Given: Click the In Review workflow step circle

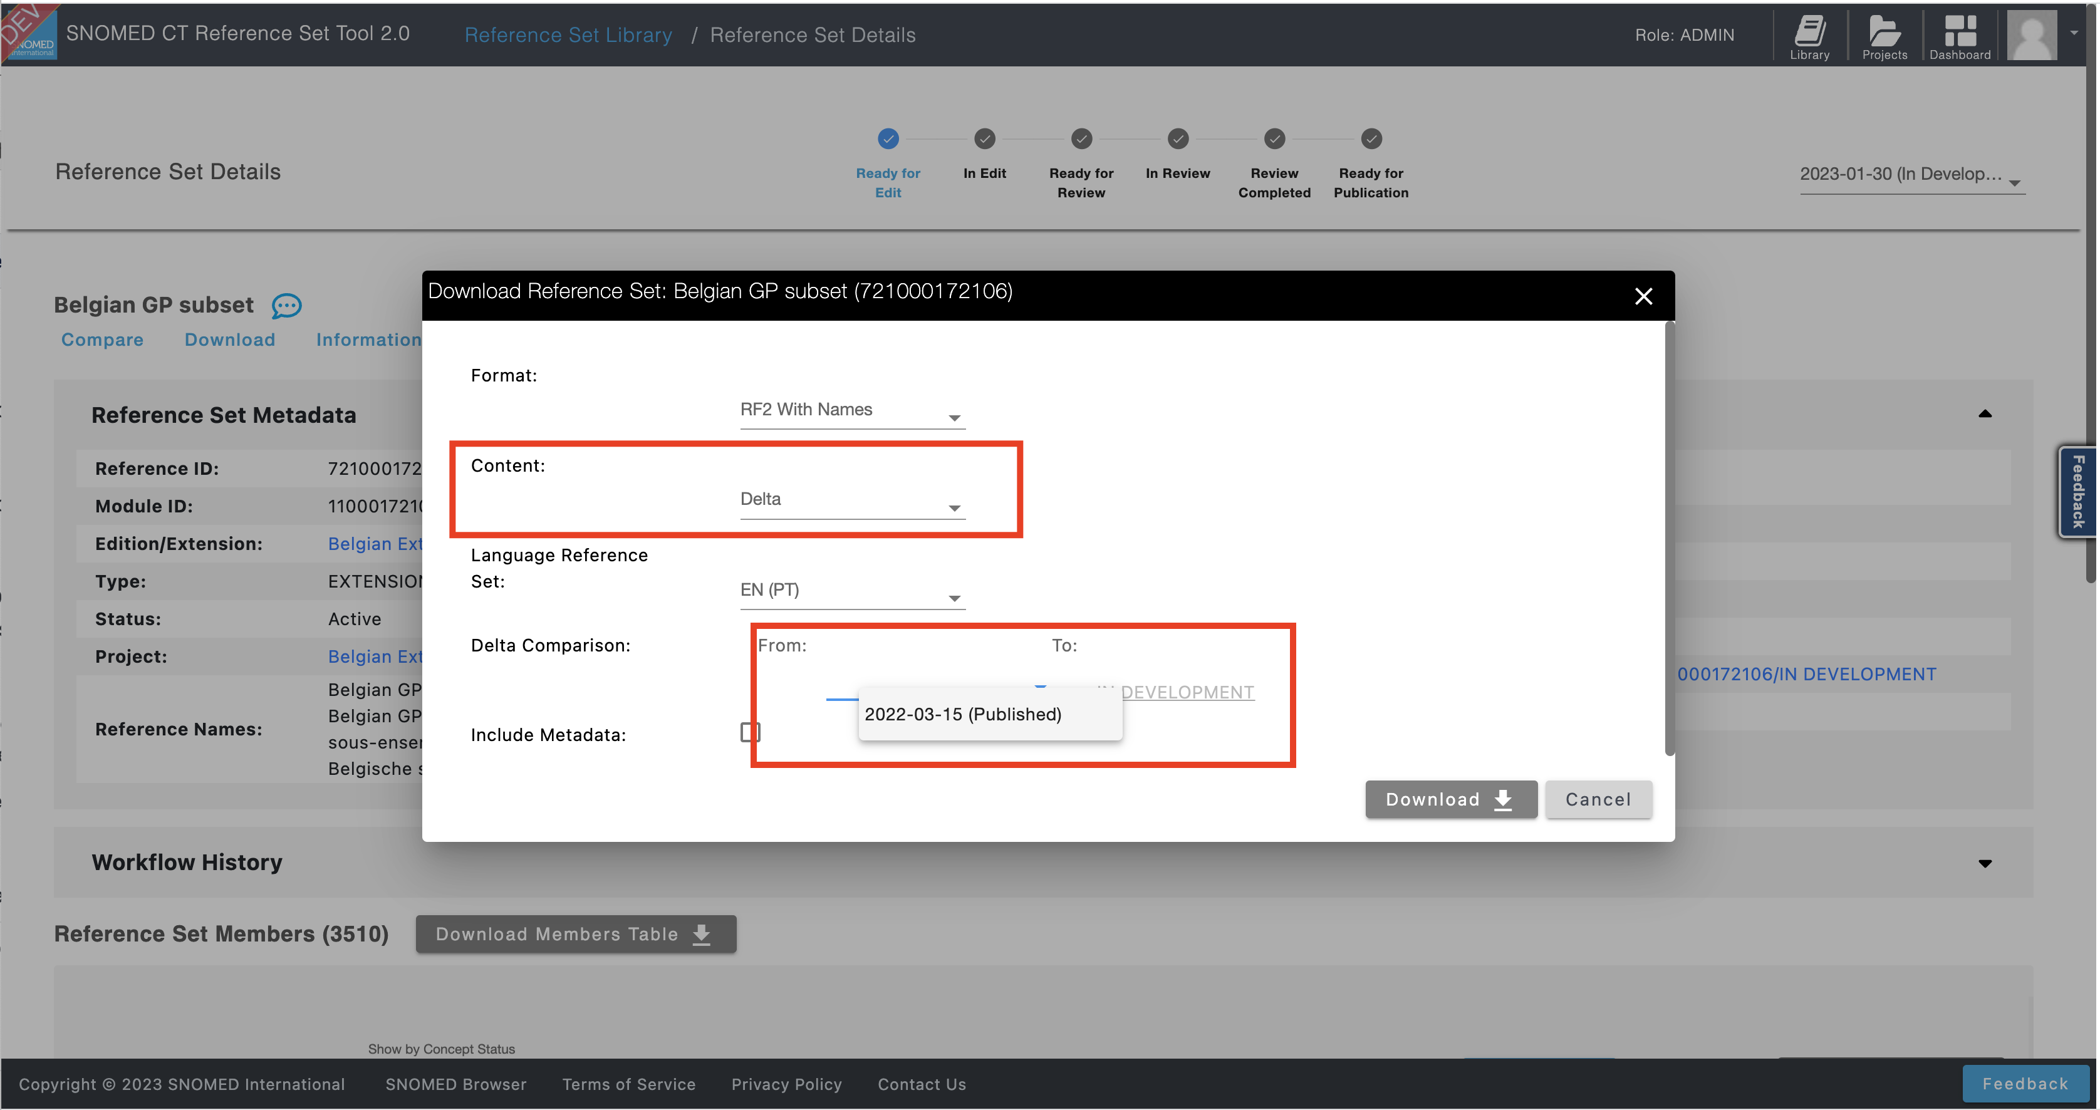Looking at the screenshot, I should click(1178, 138).
